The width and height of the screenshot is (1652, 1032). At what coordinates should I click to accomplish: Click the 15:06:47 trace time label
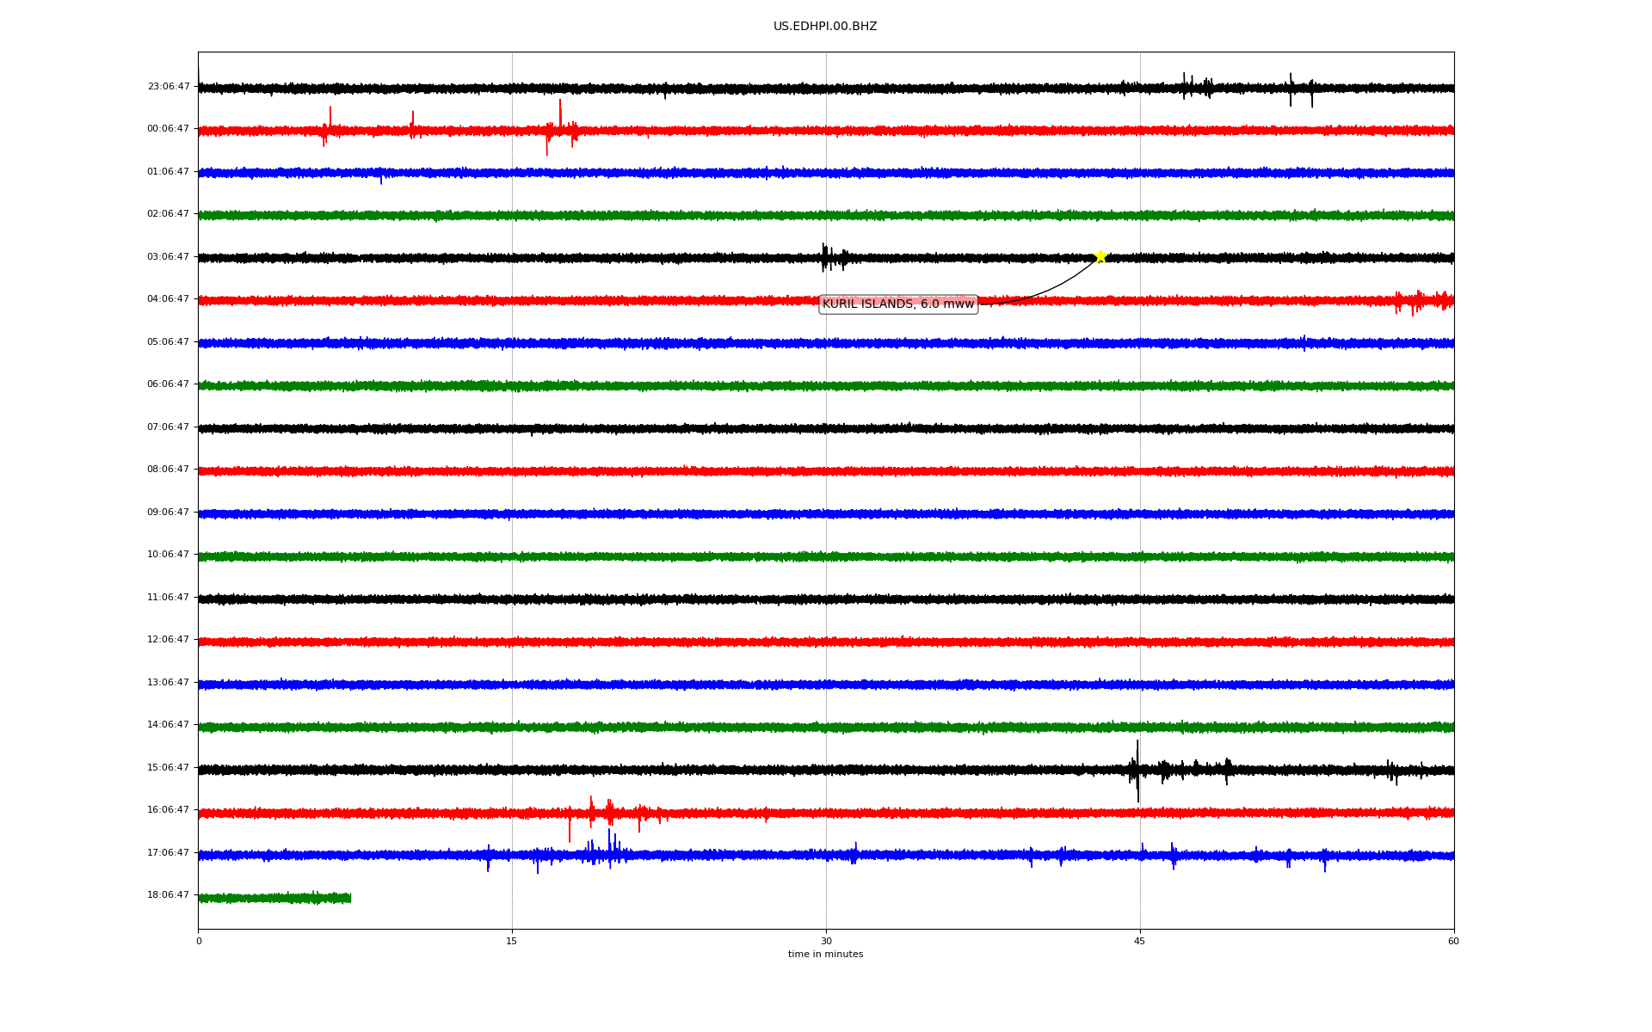pyautogui.click(x=168, y=767)
